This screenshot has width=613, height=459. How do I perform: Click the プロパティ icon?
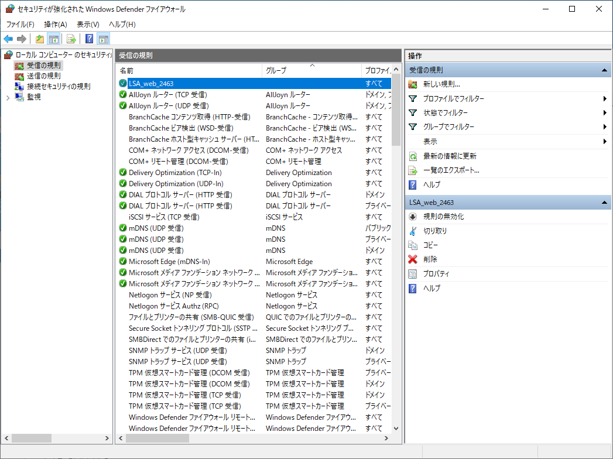(412, 273)
